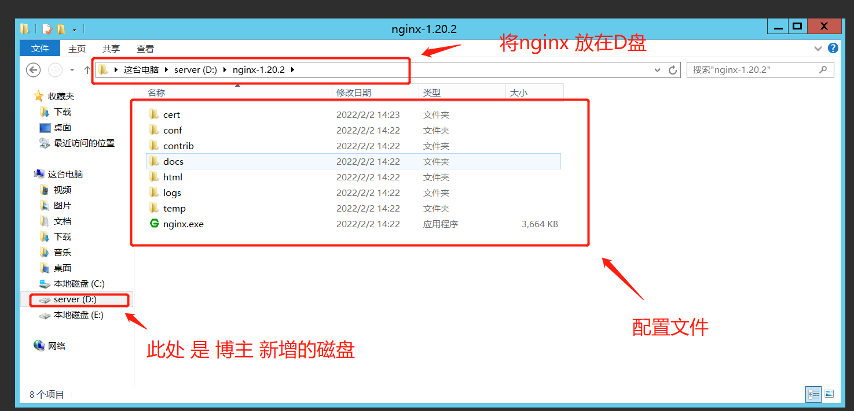Image resolution: width=854 pixels, height=411 pixels.
Task: Select the conf folder icon
Action: pyautogui.click(x=154, y=130)
